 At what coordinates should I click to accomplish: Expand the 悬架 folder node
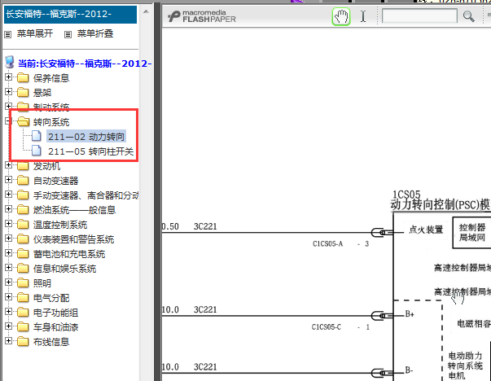pyautogui.click(x=8, y=91)
